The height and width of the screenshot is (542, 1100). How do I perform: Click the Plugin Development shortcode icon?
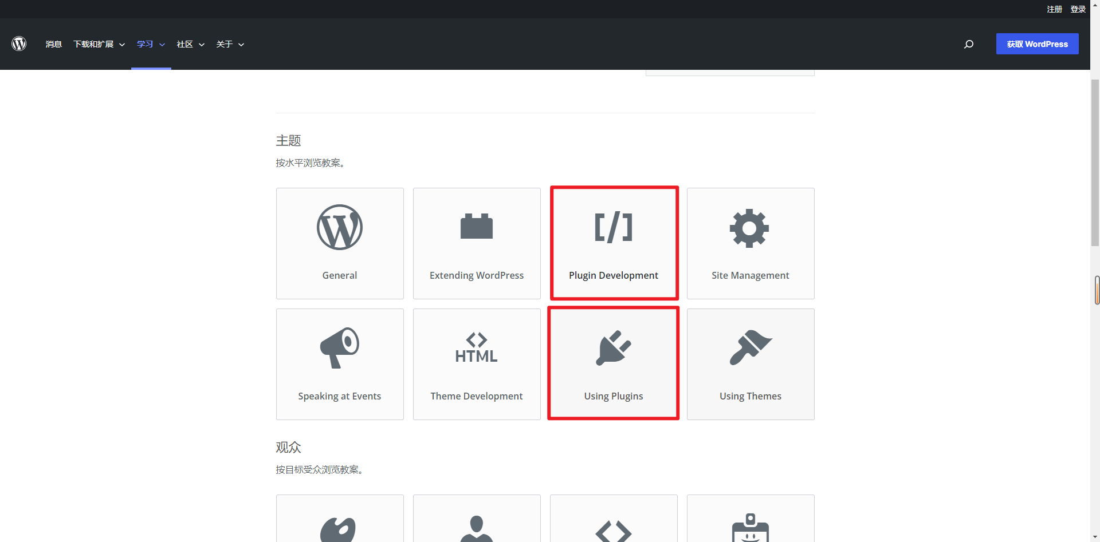pyautogui.click(x=614, y=227)
